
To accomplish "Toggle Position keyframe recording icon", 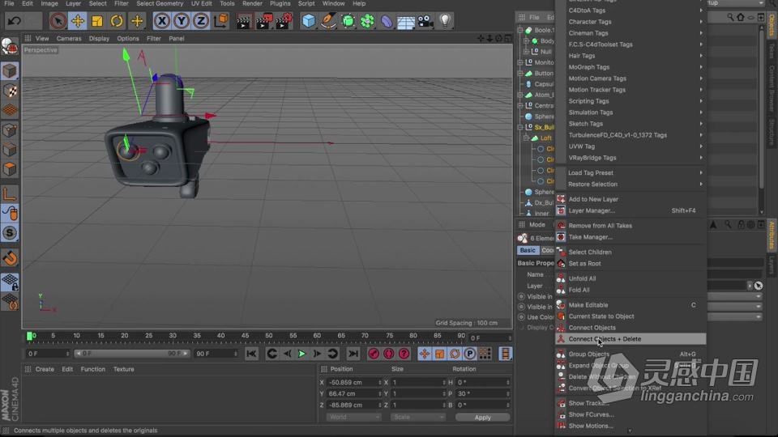I will (424, 354).
